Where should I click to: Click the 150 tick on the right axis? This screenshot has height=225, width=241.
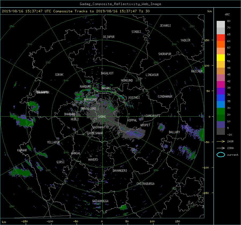pos(207,40)
